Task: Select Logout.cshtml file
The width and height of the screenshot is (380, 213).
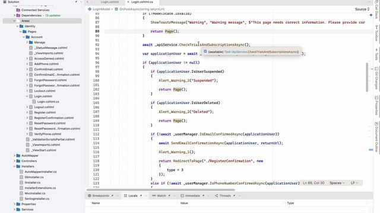Action: coord(44,107)
